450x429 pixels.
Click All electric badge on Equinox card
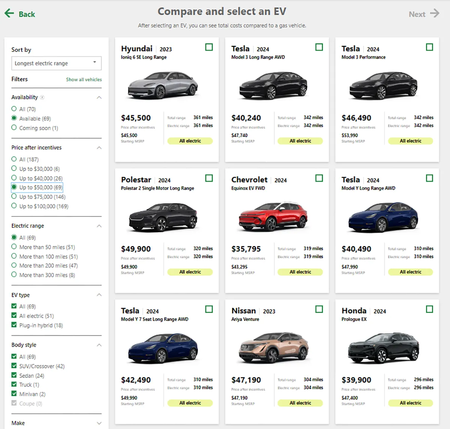pos(300,272)
